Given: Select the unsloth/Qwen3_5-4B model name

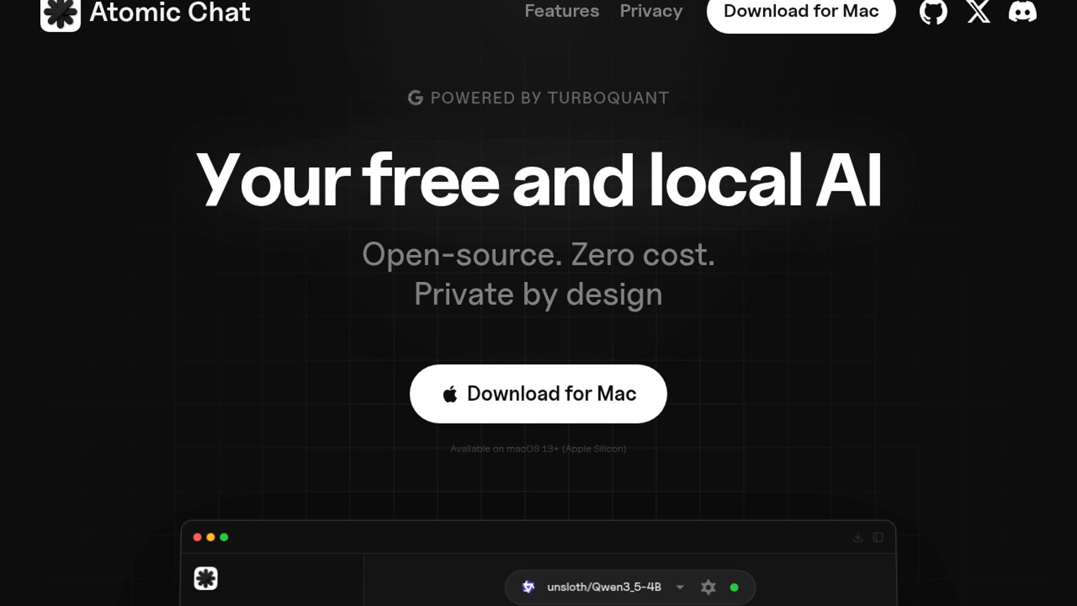Looking at the screenshot, I should coord(604,587).
